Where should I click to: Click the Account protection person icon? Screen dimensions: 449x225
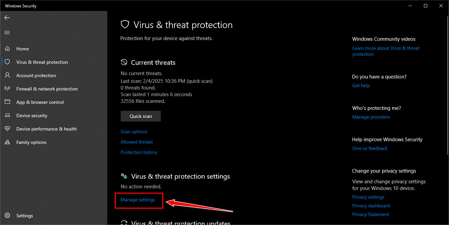point(7,75)
